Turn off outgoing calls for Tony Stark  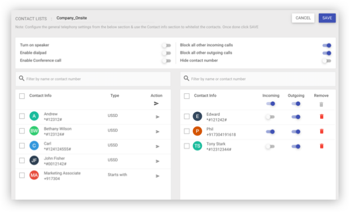click(x=296, y=146)
